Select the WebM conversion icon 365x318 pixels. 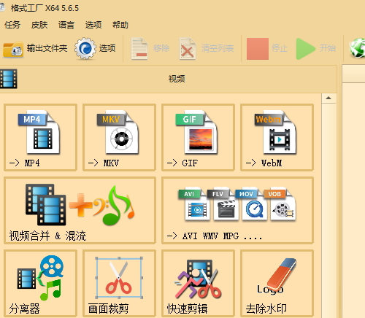point(275,132)
